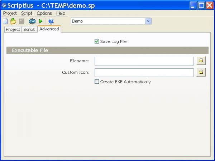
Task: Switch to the Script tab
Action: 29,29
